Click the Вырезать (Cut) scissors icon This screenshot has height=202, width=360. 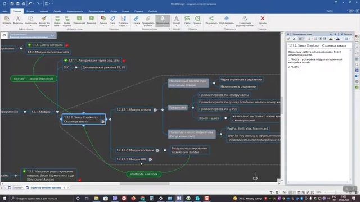coord(18,19)
